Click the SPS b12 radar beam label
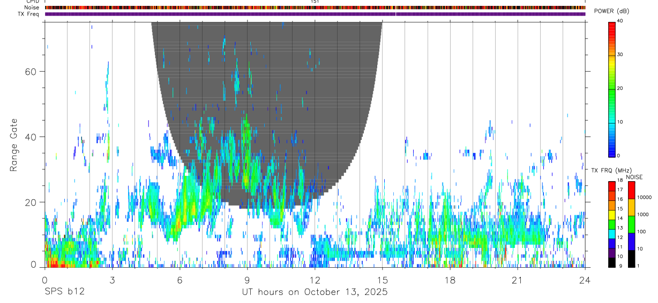This screenshot has width=658, height=303. point(64,292)
